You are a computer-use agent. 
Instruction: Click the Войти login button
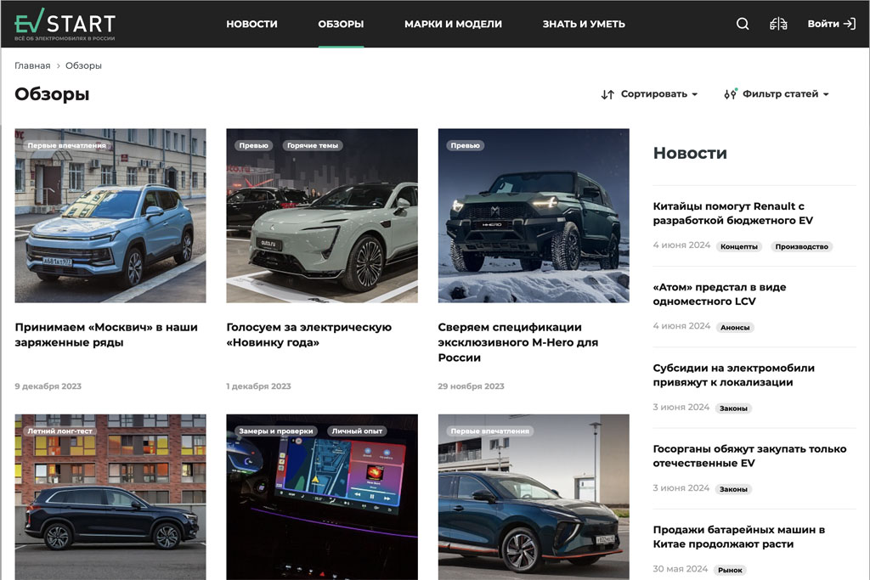tap(831, 24)
